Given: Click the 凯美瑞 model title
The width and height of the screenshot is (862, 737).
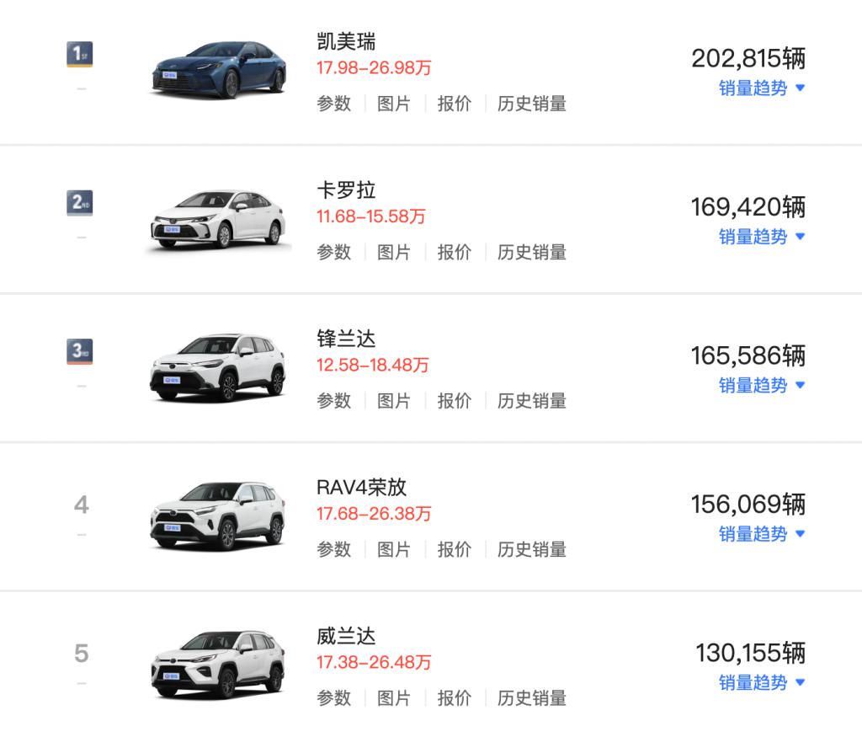Looking at the screenshot, I should click(x=346, y=41).
